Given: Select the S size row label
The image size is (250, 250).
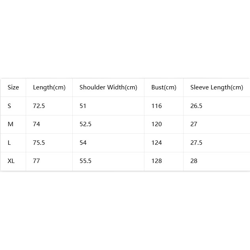Looking at the screenshot, I should pyautogui.click(x=13, y=106).
